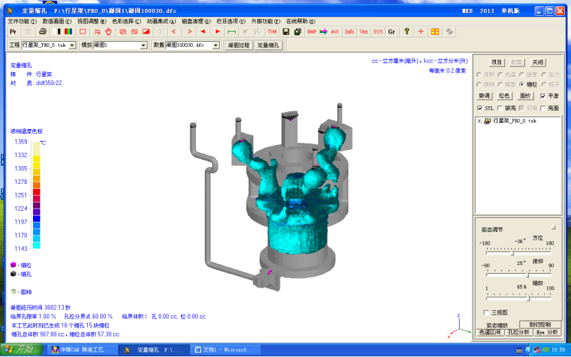Expand the 行星架_PRO_0.tsk tree node
This screenshot has height=357, width=571.
click(478, 121)
